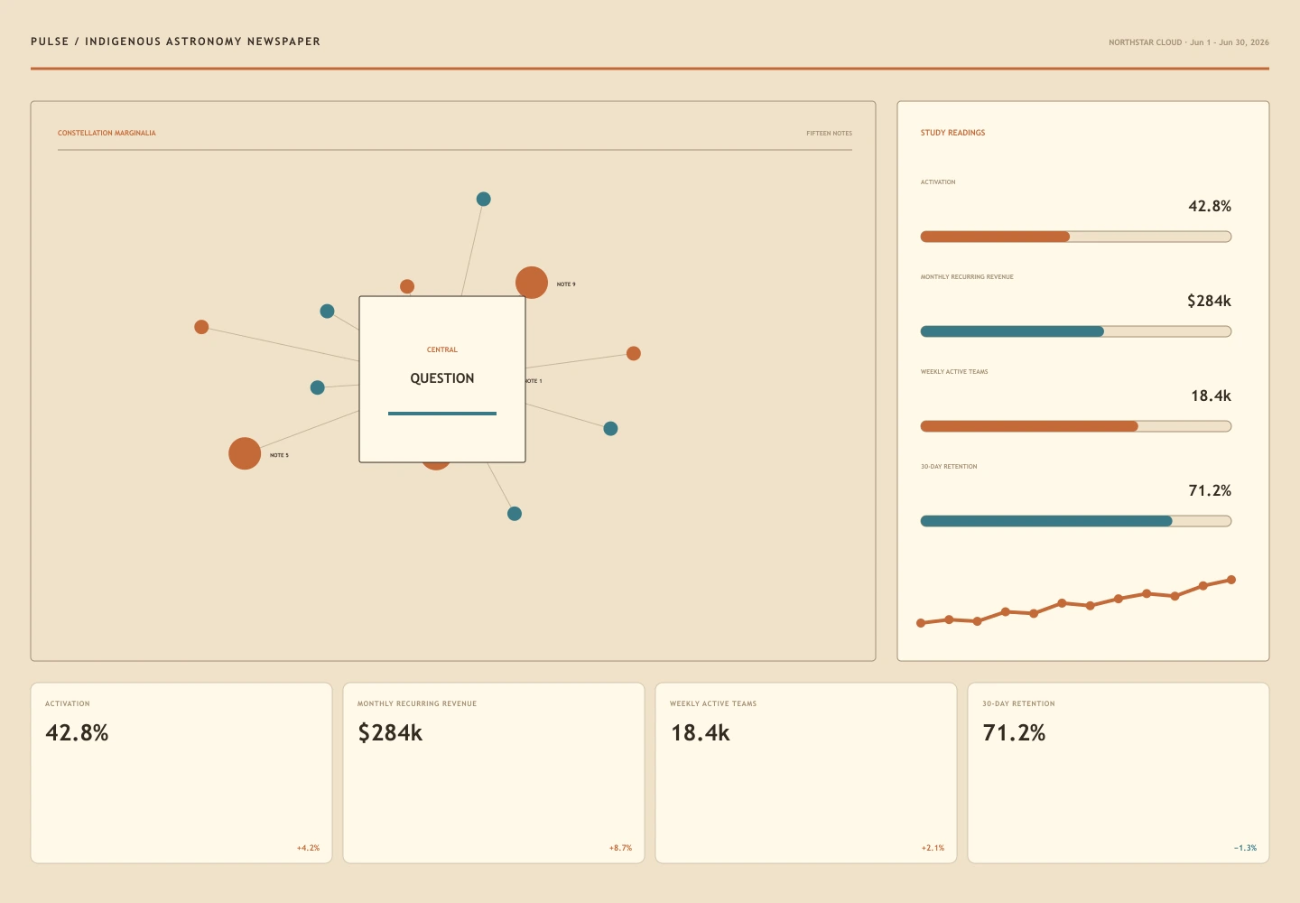
Task: Click "Monthly Recurring Revenue" label on the bottom card
Action: [417, 703]
